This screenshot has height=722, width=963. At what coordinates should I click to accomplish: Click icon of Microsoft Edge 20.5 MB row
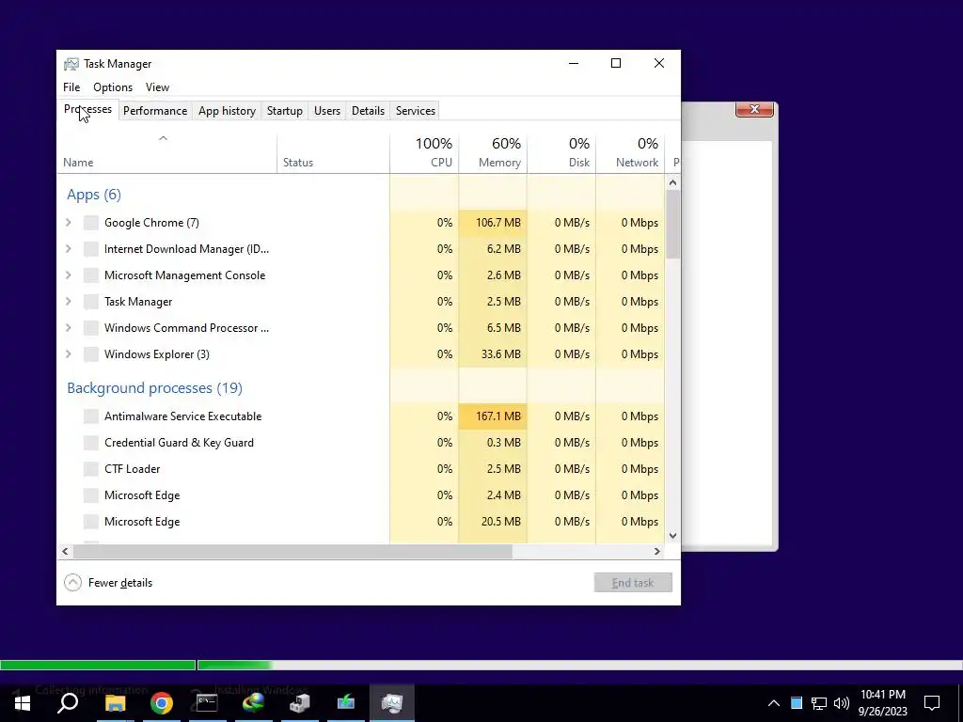pos(91,523)
